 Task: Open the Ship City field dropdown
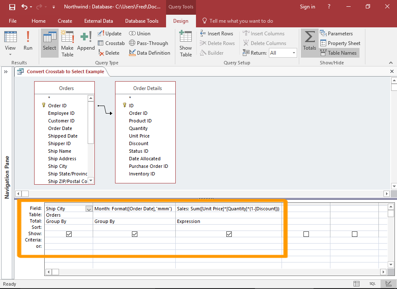tap(89, 208)
